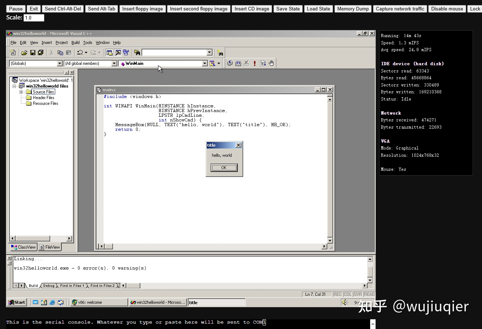
Task: Click in the Scale input field
Action: click(34, 18)
